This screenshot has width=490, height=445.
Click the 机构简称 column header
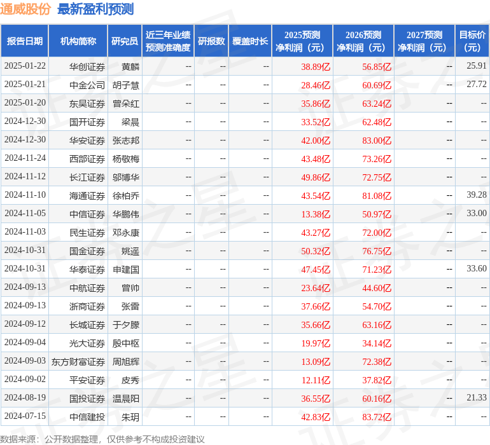[78, 41]
